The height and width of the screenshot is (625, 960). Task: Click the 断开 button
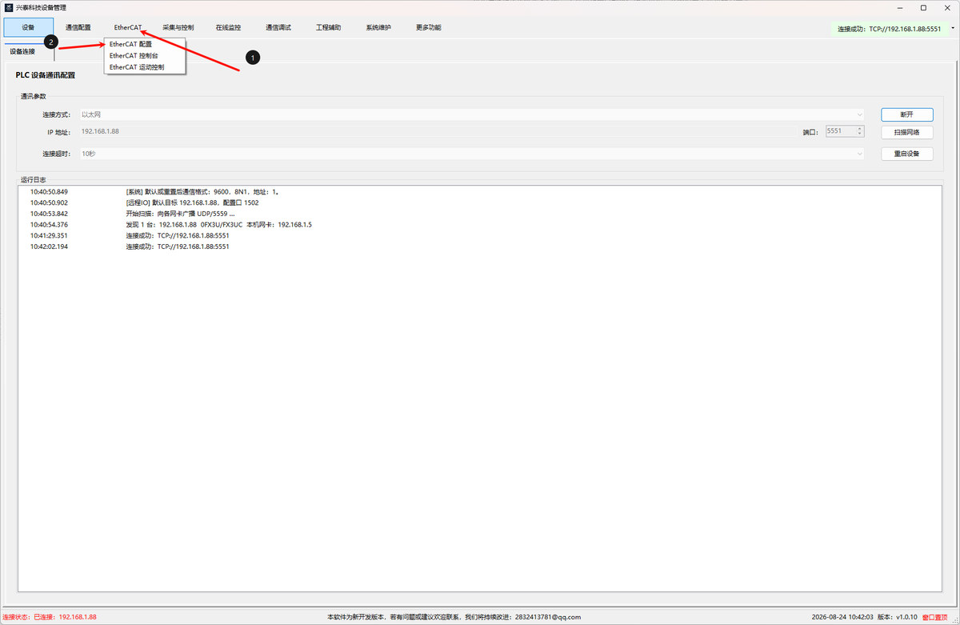906,114
